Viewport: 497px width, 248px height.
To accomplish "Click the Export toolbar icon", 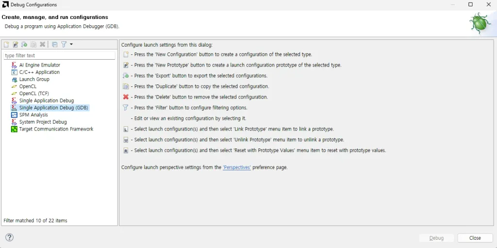I will pyautogui.click(x=24, y=45).
